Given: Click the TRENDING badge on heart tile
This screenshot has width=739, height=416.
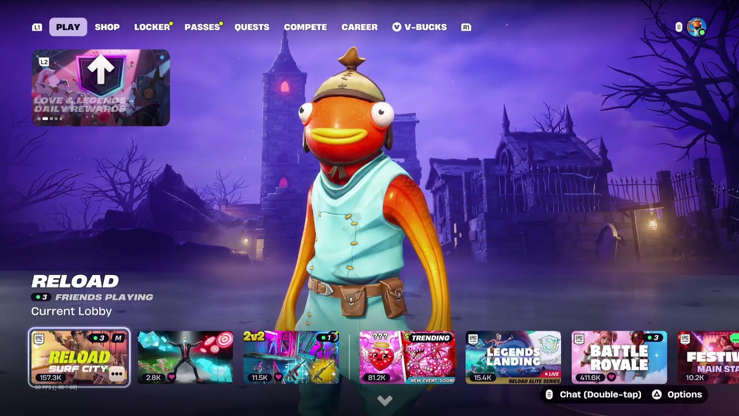Looking at the screenshot, I should point(431,338).
